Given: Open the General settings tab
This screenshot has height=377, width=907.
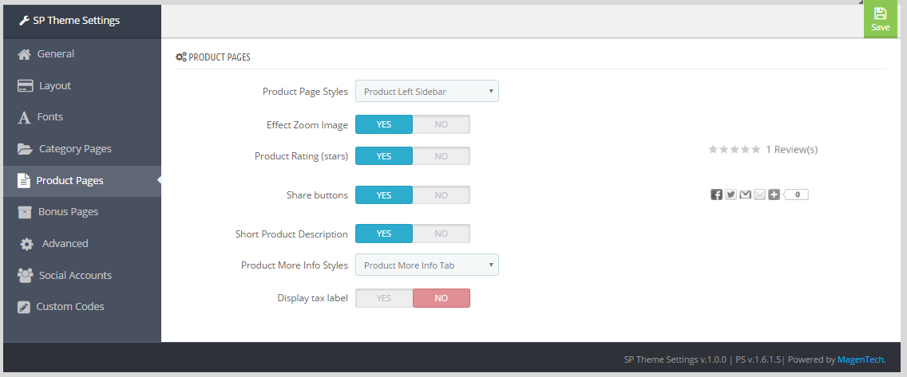Looking at the screenshot, I should point(82,54).
